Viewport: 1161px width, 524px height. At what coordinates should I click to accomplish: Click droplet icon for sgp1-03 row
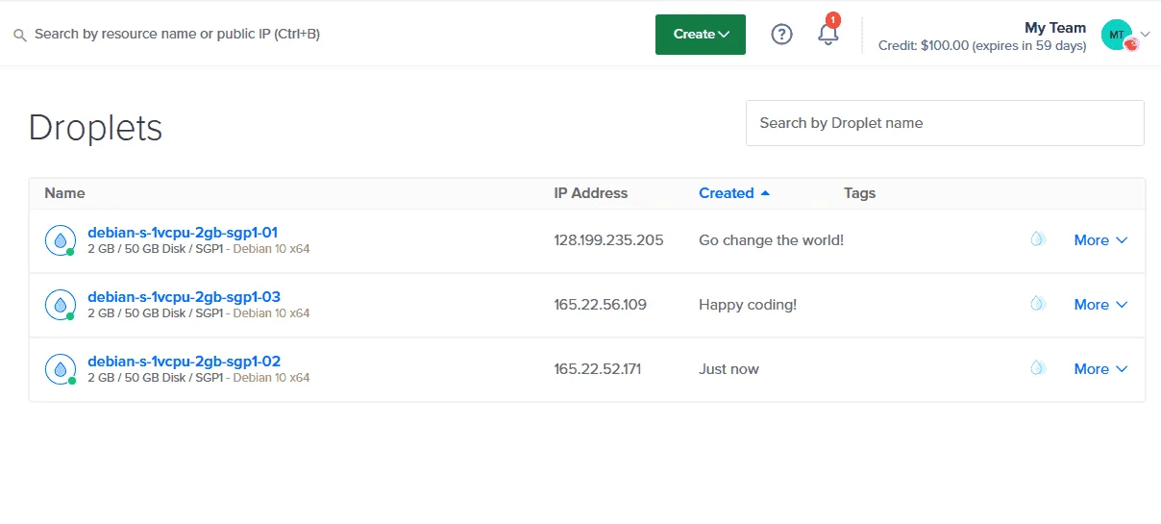(61, 305)
